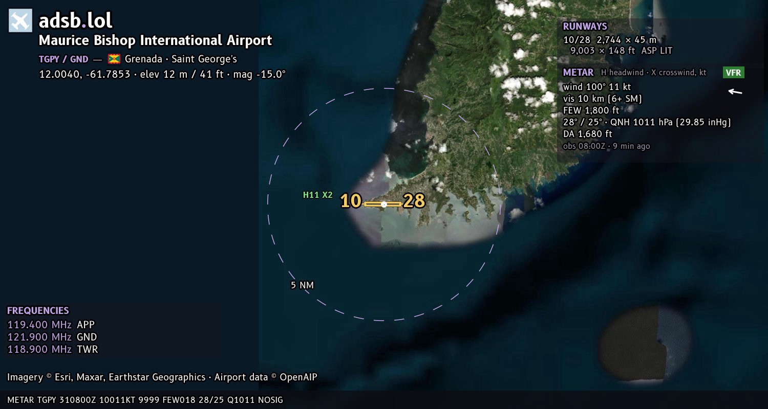Select the "10/28 2,744 × 45 m" runway row
Screen dimensions: 768x409
coord(610,40)
